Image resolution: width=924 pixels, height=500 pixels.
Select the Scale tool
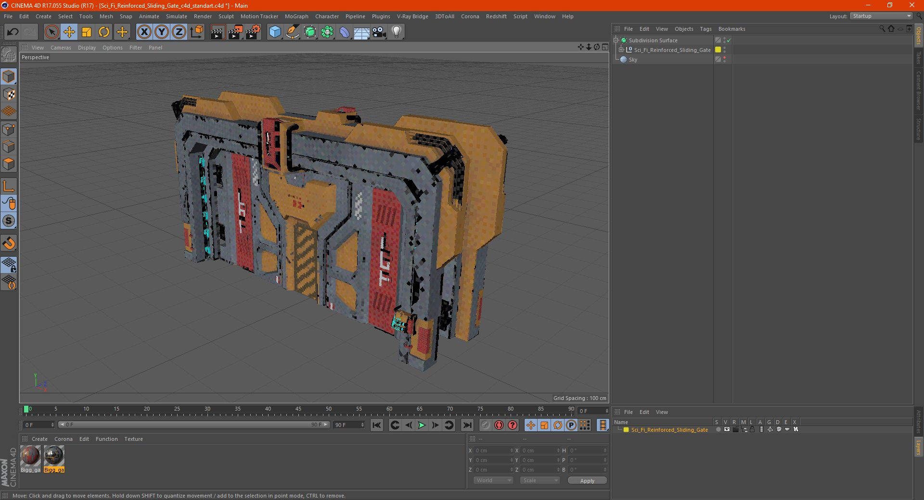[87, 32]
